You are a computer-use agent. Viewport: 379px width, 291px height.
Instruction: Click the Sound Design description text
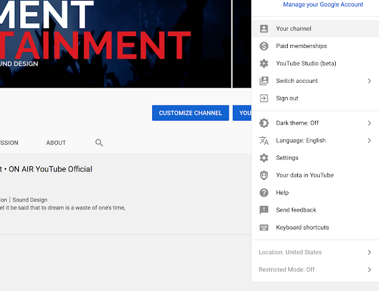(30, 200)
